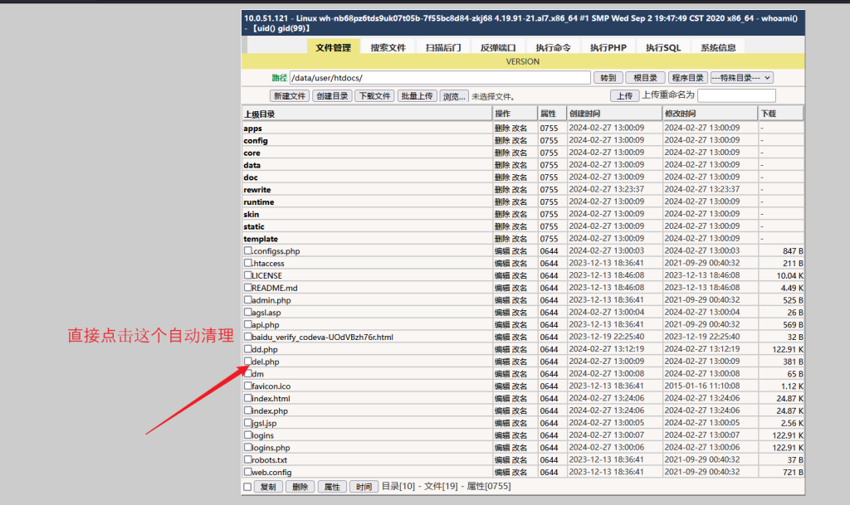The image size is (850, 505).
Task: Toggle the select-all checkbox at bottom
Action: click(x=247, y=487)
